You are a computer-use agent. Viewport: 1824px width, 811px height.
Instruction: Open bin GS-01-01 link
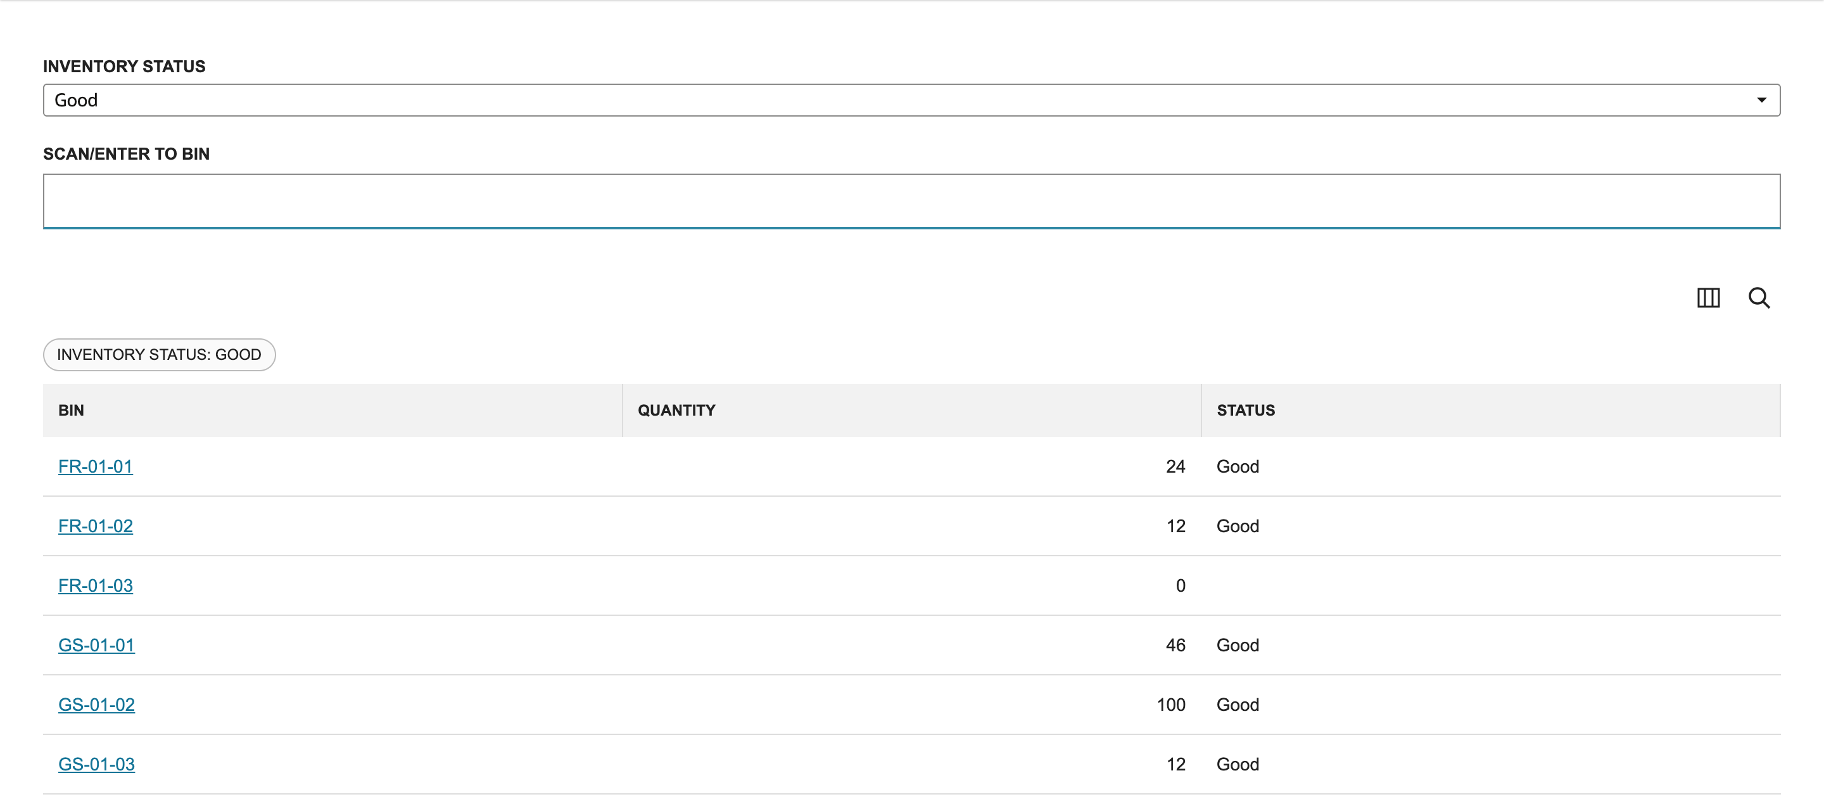click(96, 644)
